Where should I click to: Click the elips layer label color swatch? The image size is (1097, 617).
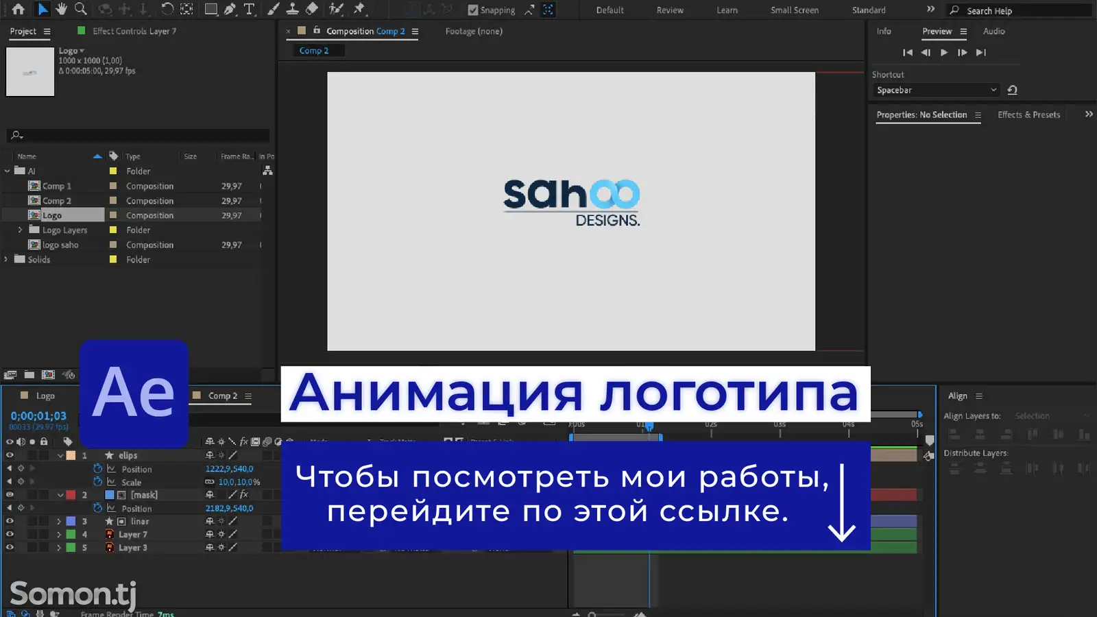(x=71, y=455)
